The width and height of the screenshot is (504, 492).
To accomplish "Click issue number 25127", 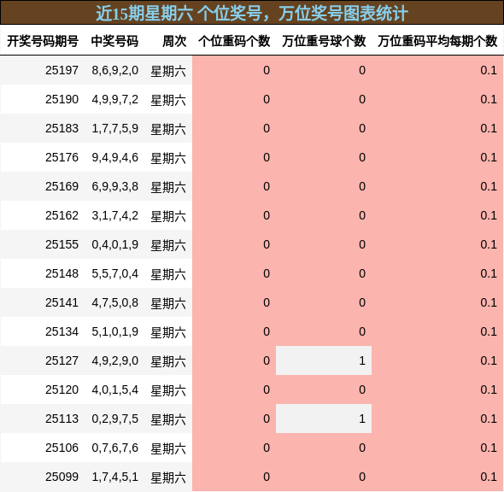I will pos(62,360).
